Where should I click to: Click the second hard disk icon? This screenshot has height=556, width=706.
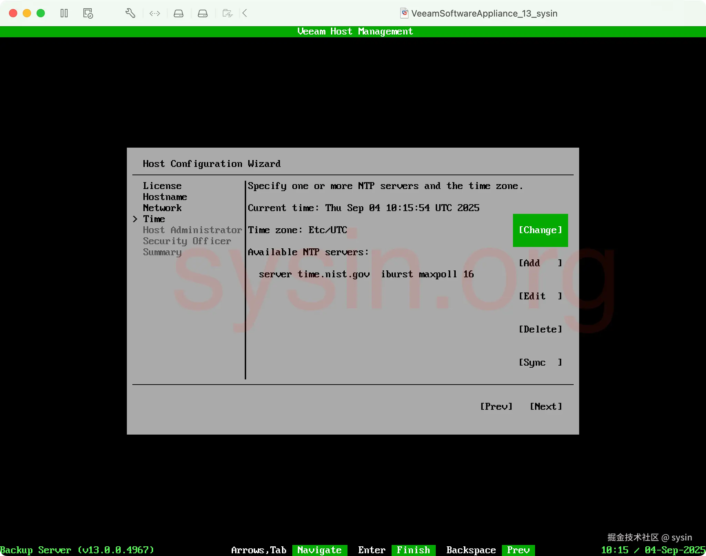(x=202, y=13)
